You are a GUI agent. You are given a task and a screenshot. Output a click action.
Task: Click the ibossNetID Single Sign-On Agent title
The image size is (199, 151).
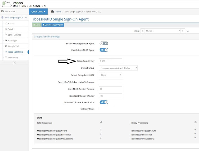point(61,19)
